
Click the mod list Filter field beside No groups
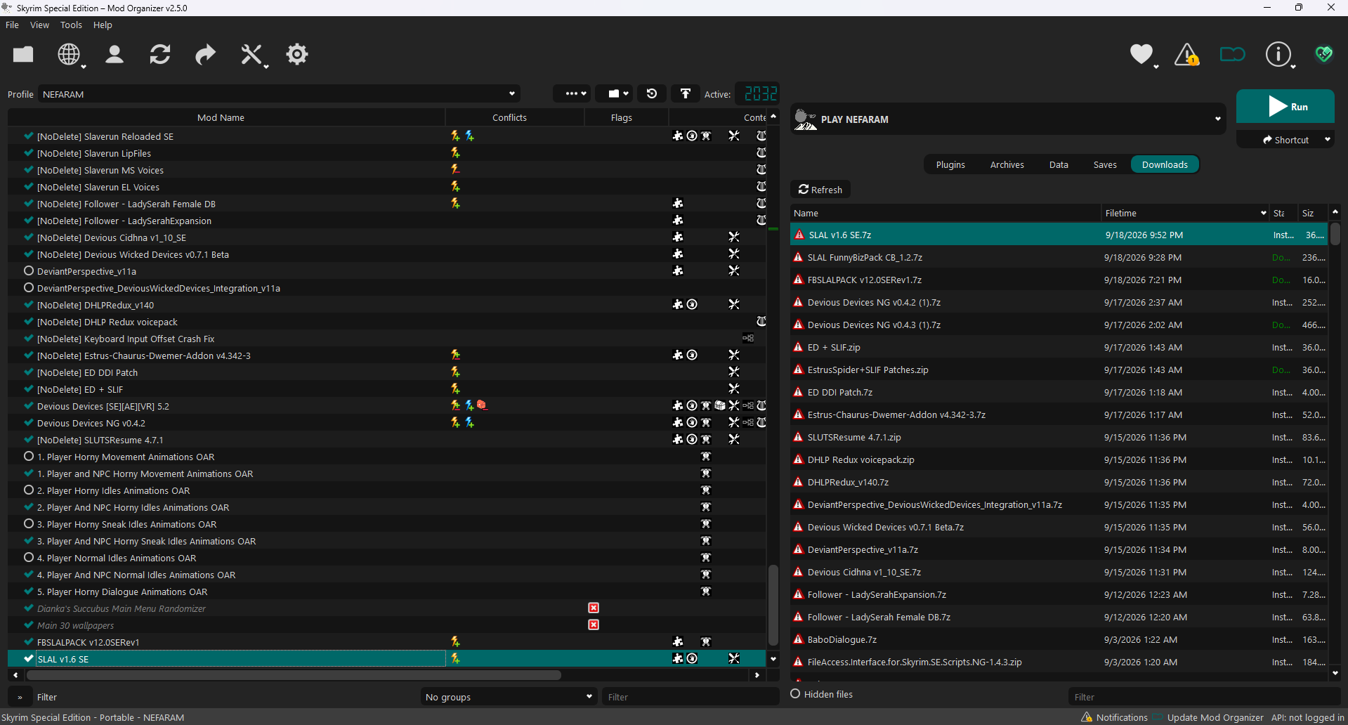pyautogui.click(x=691, y=697)
